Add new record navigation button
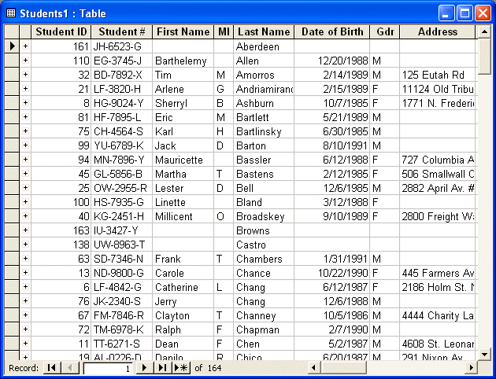Image resolution: width=496 pixels, height=379 pixels. pyautogui.click(x=181, y=368)
